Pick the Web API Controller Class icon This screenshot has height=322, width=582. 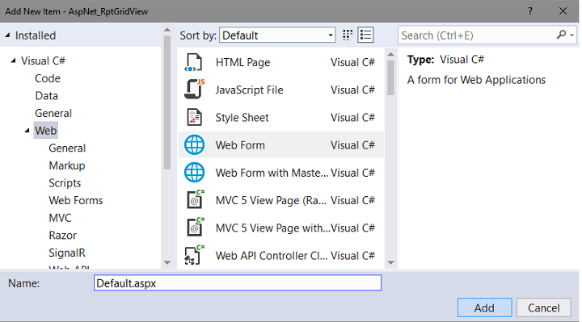pyautogui.click(x=194, y=255)
